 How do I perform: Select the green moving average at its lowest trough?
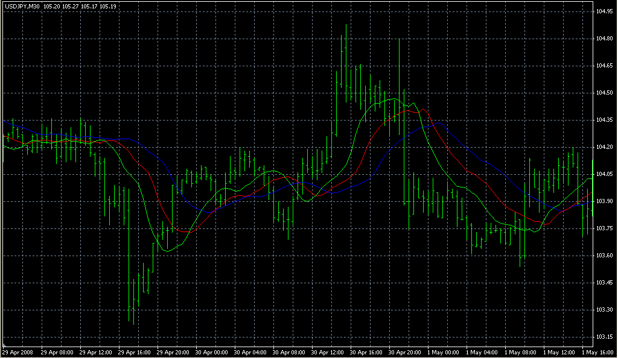click(168, 250)
